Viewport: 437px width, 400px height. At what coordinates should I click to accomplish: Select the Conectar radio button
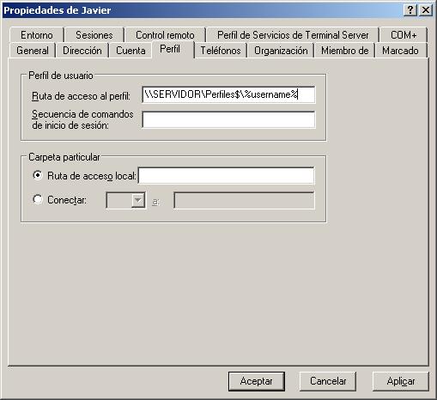point(38,199)
